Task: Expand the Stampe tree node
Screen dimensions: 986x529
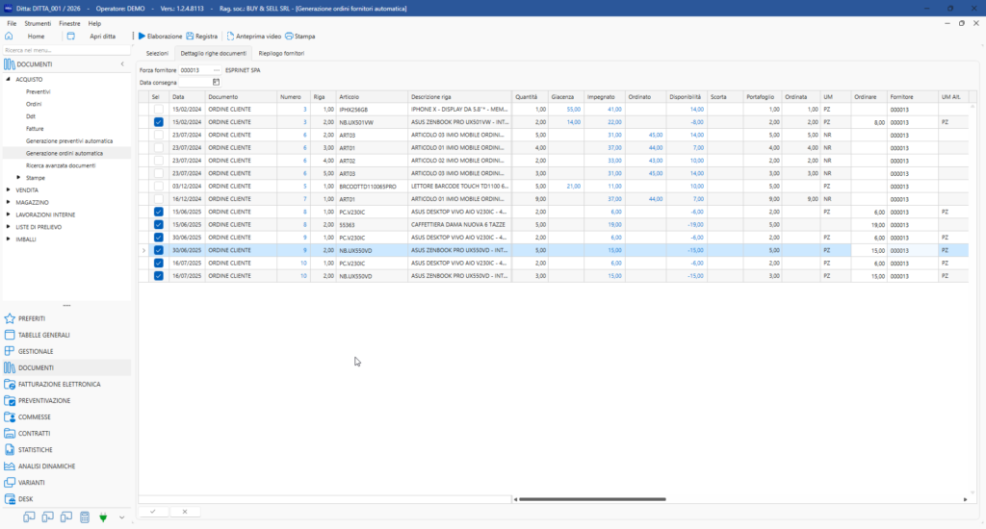Action: tap(18, 178)
